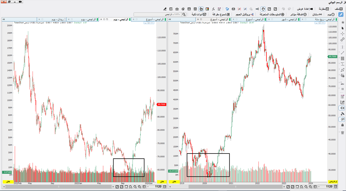
Task: Select the arrow cursor tool in sidebar
Action: pos(342,28)
